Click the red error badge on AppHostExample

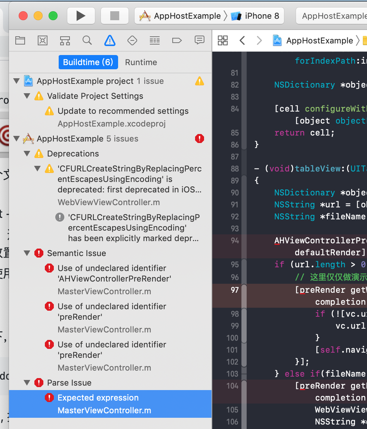pos(200,139)
